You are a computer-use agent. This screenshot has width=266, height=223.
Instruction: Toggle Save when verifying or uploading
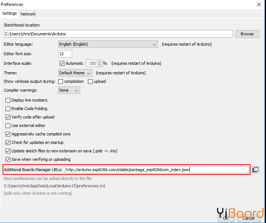pyautogui.click(x=8, y=159)
